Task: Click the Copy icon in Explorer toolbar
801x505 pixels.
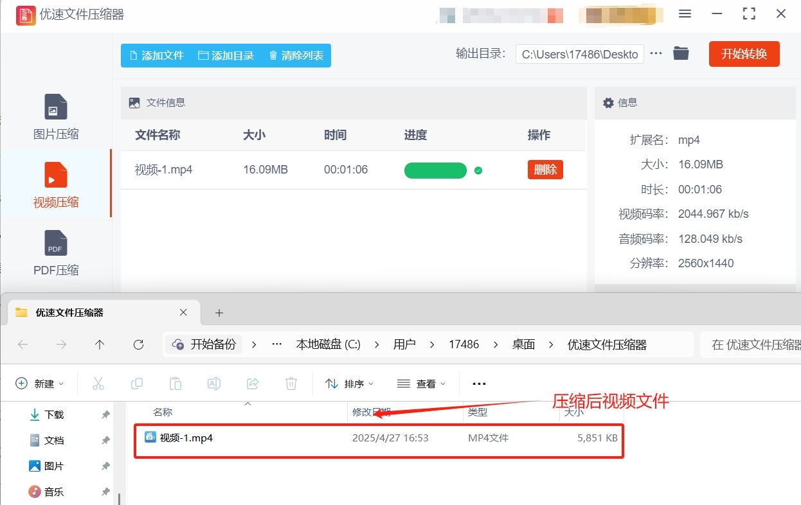Action: [137, 383]
